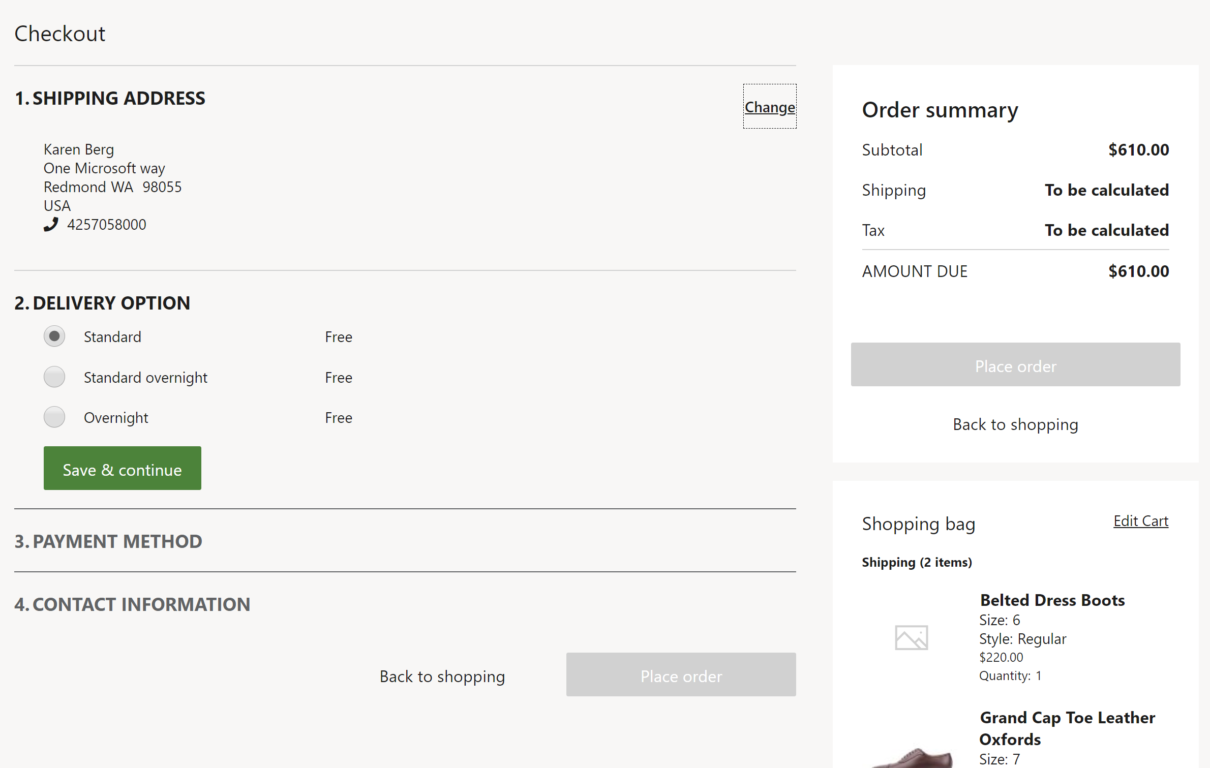Select the Standard delivery radio button
Viewport: 1210px width, 768px height.
(x=55, y=336)
